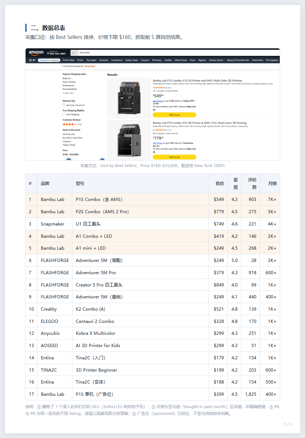The image size is (305, 438).
Task: Click the 月销 column header
Action: pos(270,184)
